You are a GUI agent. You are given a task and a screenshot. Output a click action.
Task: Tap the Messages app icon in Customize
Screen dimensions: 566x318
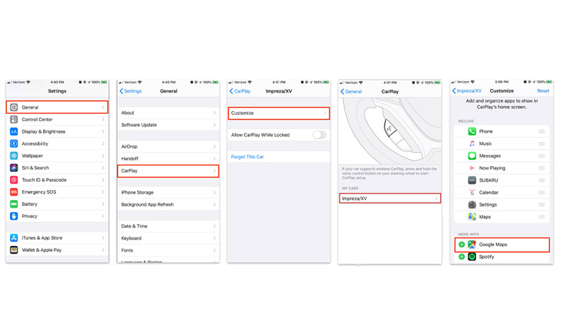pyautogui.click(x=472, y=155)
